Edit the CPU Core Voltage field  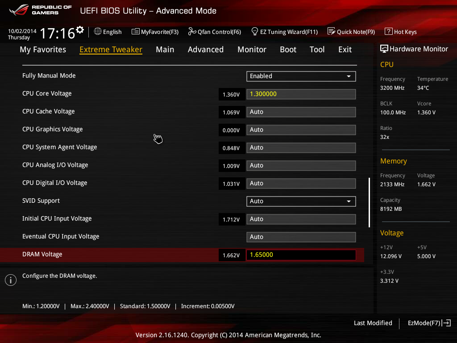301,94
